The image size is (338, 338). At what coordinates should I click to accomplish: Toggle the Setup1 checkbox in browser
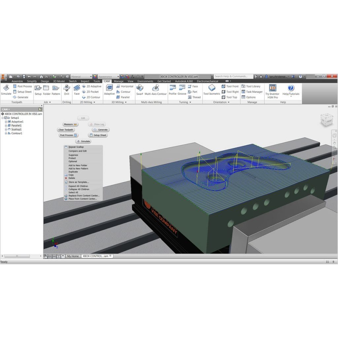click(6, 118)
